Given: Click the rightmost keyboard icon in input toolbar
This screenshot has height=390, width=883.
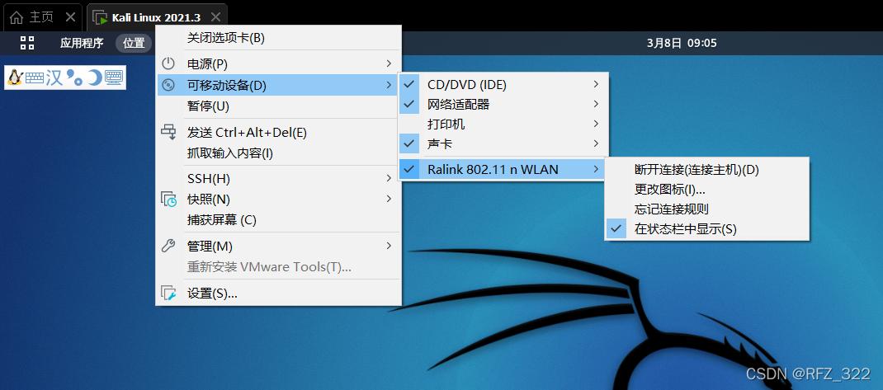Looking at the screenshot, I should click(115, 78).
